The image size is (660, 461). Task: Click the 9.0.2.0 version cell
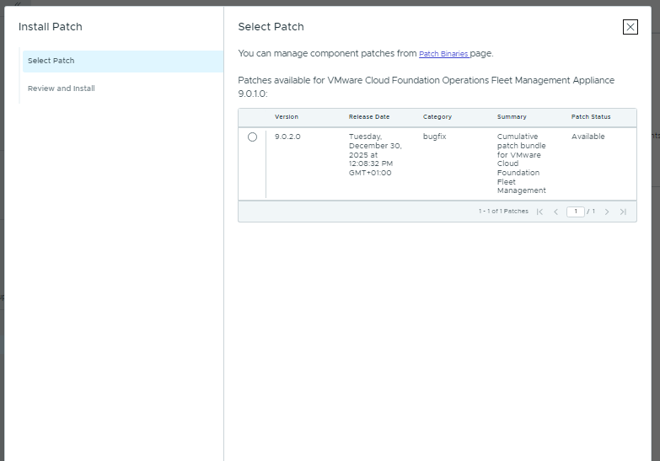point(287,137)
